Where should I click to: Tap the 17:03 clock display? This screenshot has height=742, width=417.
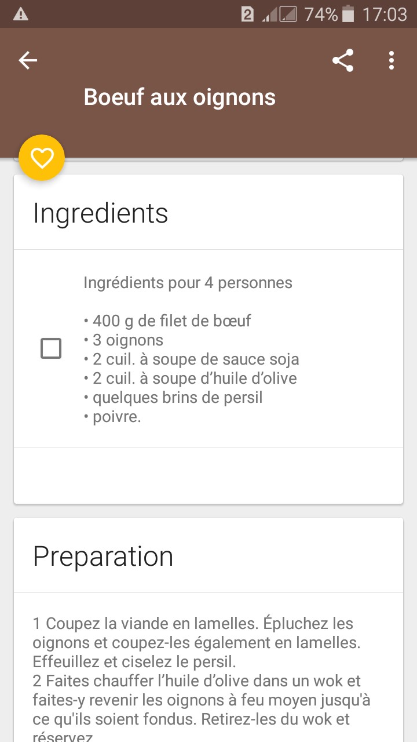[385, 14]
